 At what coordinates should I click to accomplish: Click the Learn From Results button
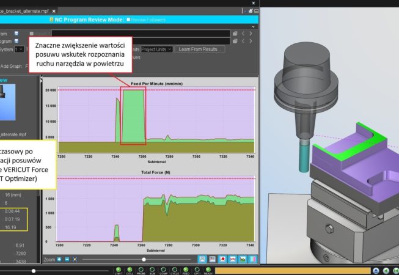[x=200, y=49]
